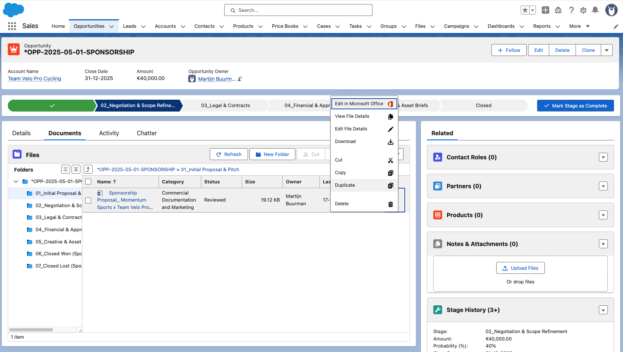Switch to the Activity tab
This screenshot has height=352, width=623.
109,133
